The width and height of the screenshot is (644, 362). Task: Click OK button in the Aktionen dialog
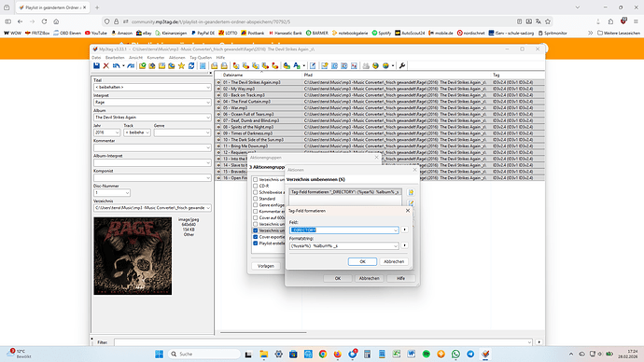[338, 278]
